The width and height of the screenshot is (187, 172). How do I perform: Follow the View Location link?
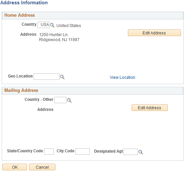click(x=122, y=77)
